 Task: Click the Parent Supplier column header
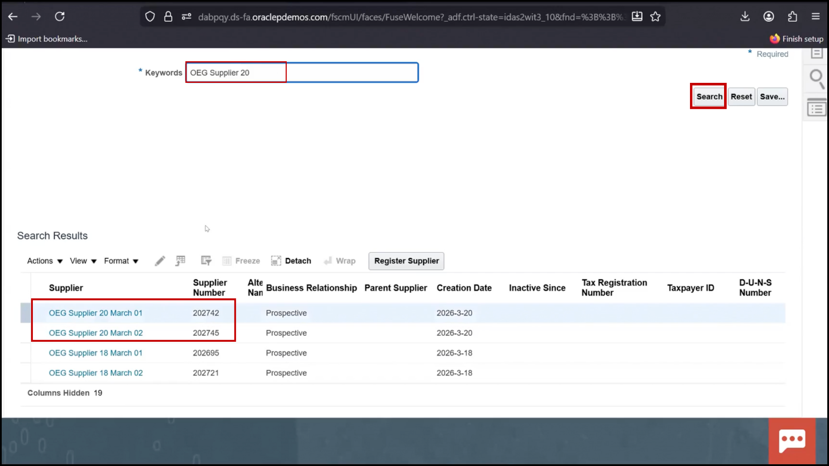(396, 288)
